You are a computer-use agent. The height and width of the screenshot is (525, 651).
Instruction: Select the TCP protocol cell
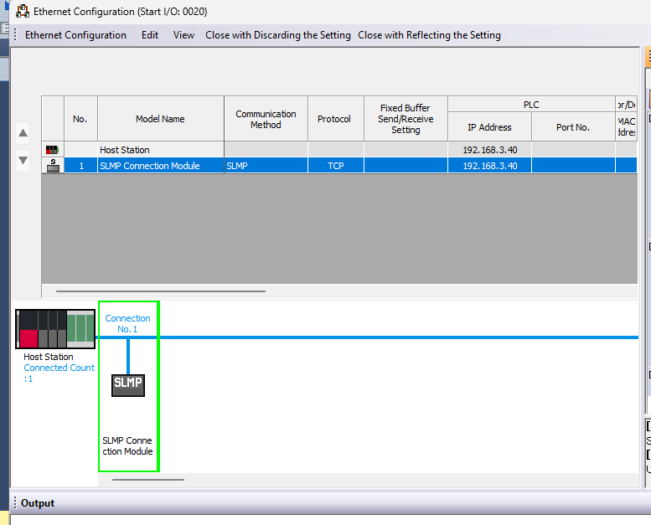coord(335,166)
